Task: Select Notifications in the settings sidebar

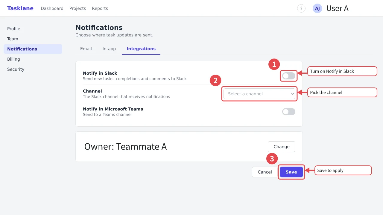Action: pos(33,49)
